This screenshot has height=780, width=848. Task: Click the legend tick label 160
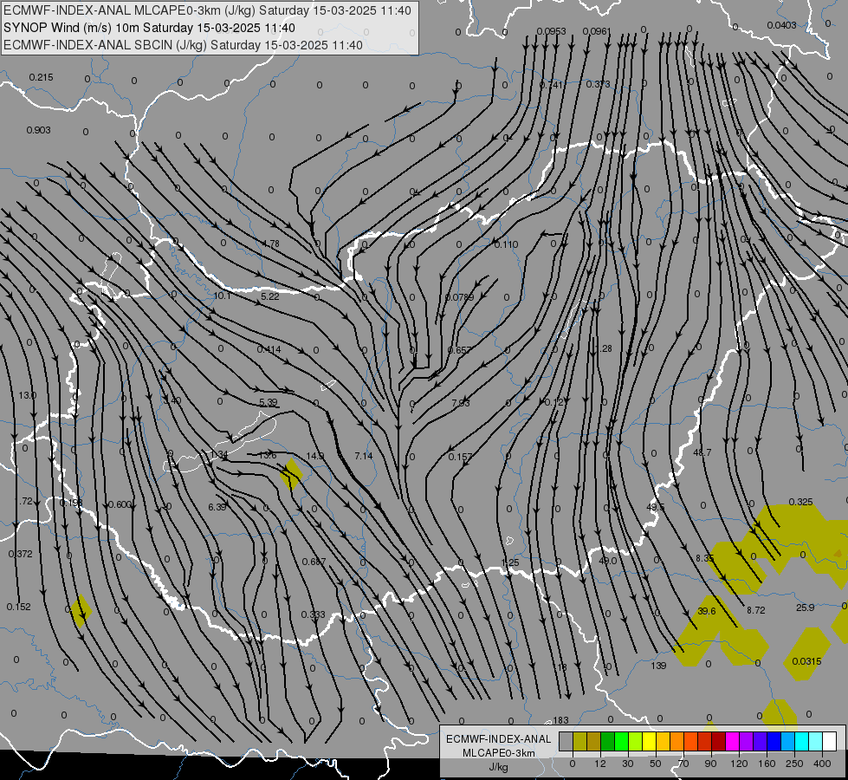(767, 764)
